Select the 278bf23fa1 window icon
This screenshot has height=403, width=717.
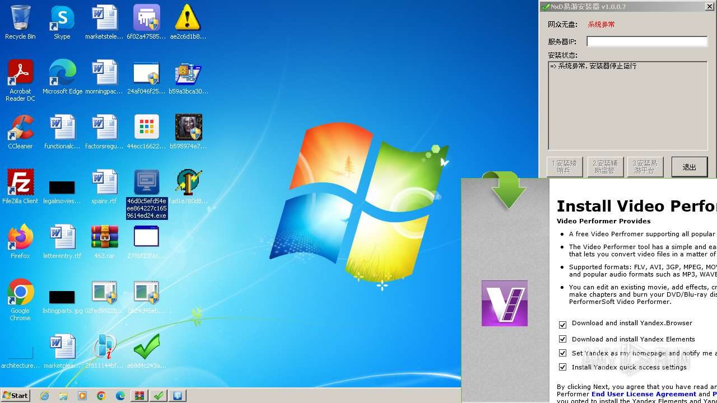tap(146, 242)
